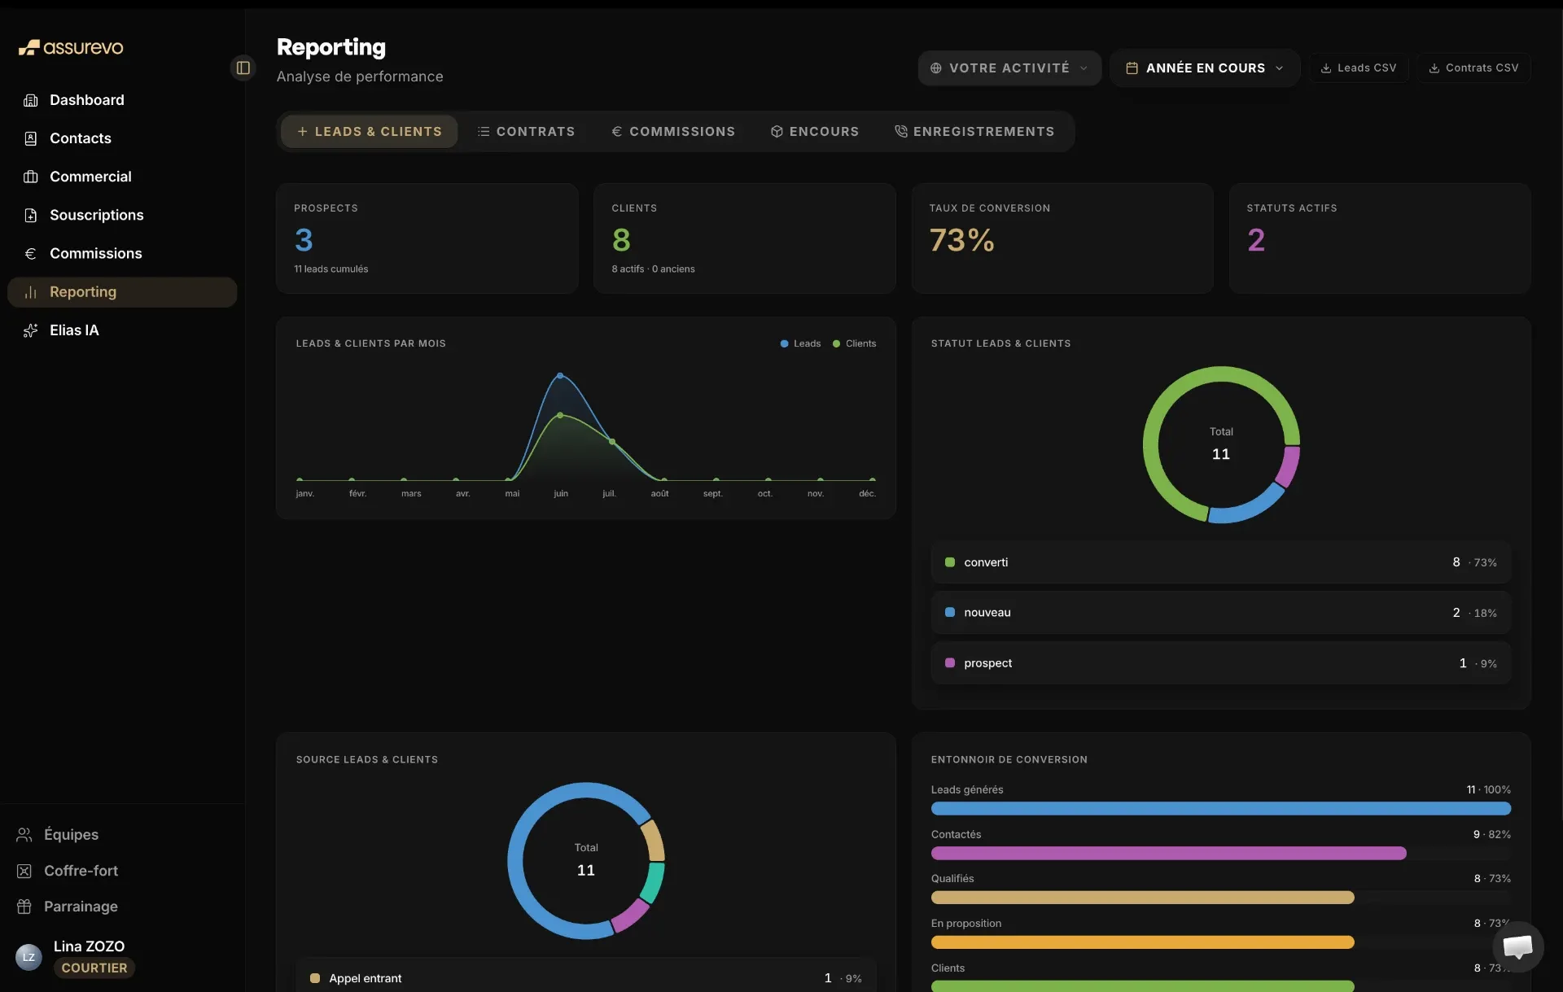Click the assurevo logo
Viewport: 1563px width, 992px height.
[x=71, y=48]
